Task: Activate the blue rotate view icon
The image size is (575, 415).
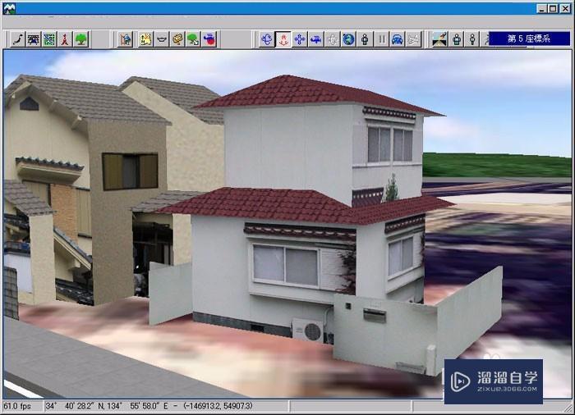Action: point(267,39)
